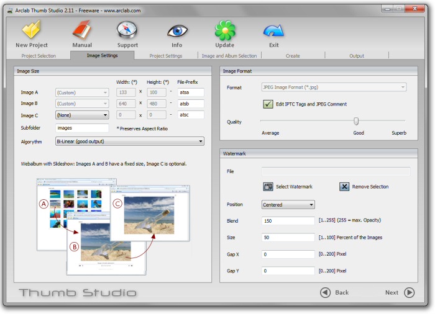Click the Support compass icon
435x314 pixels.
pyautogui.click(x=127, y=30)
